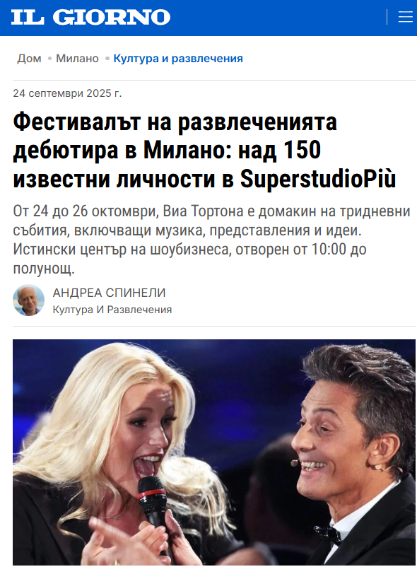Screen dimensions: 417x574
Task: Select the Култура и развлечения breadcrumb
Action: click(x=178, y=58)
